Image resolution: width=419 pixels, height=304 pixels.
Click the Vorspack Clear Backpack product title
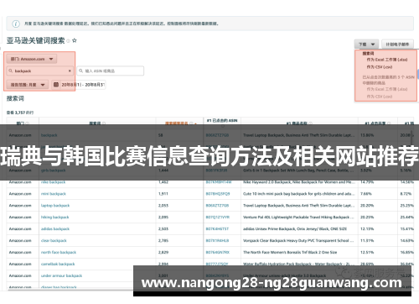pyautogui.click(x=298, y=241)
